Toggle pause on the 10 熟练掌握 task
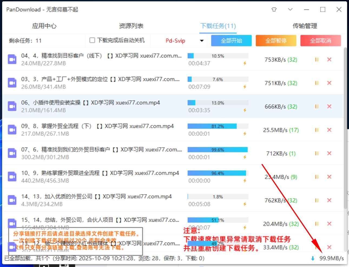The width and height of the screenshot is (349, 267). pos(317,177)
